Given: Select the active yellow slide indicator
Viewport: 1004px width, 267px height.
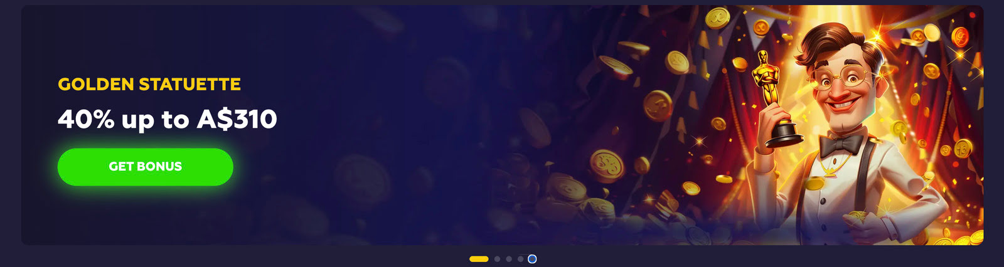Looking at the screenshot, I should [479, 259].
